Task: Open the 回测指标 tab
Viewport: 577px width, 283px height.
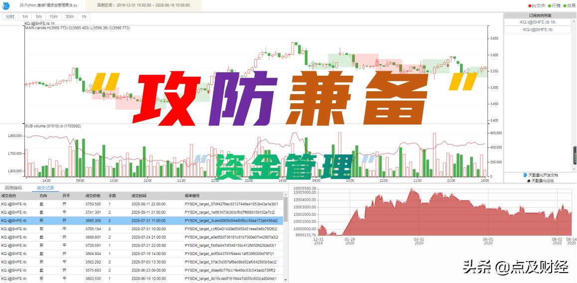Action: [x=13, y=188]
